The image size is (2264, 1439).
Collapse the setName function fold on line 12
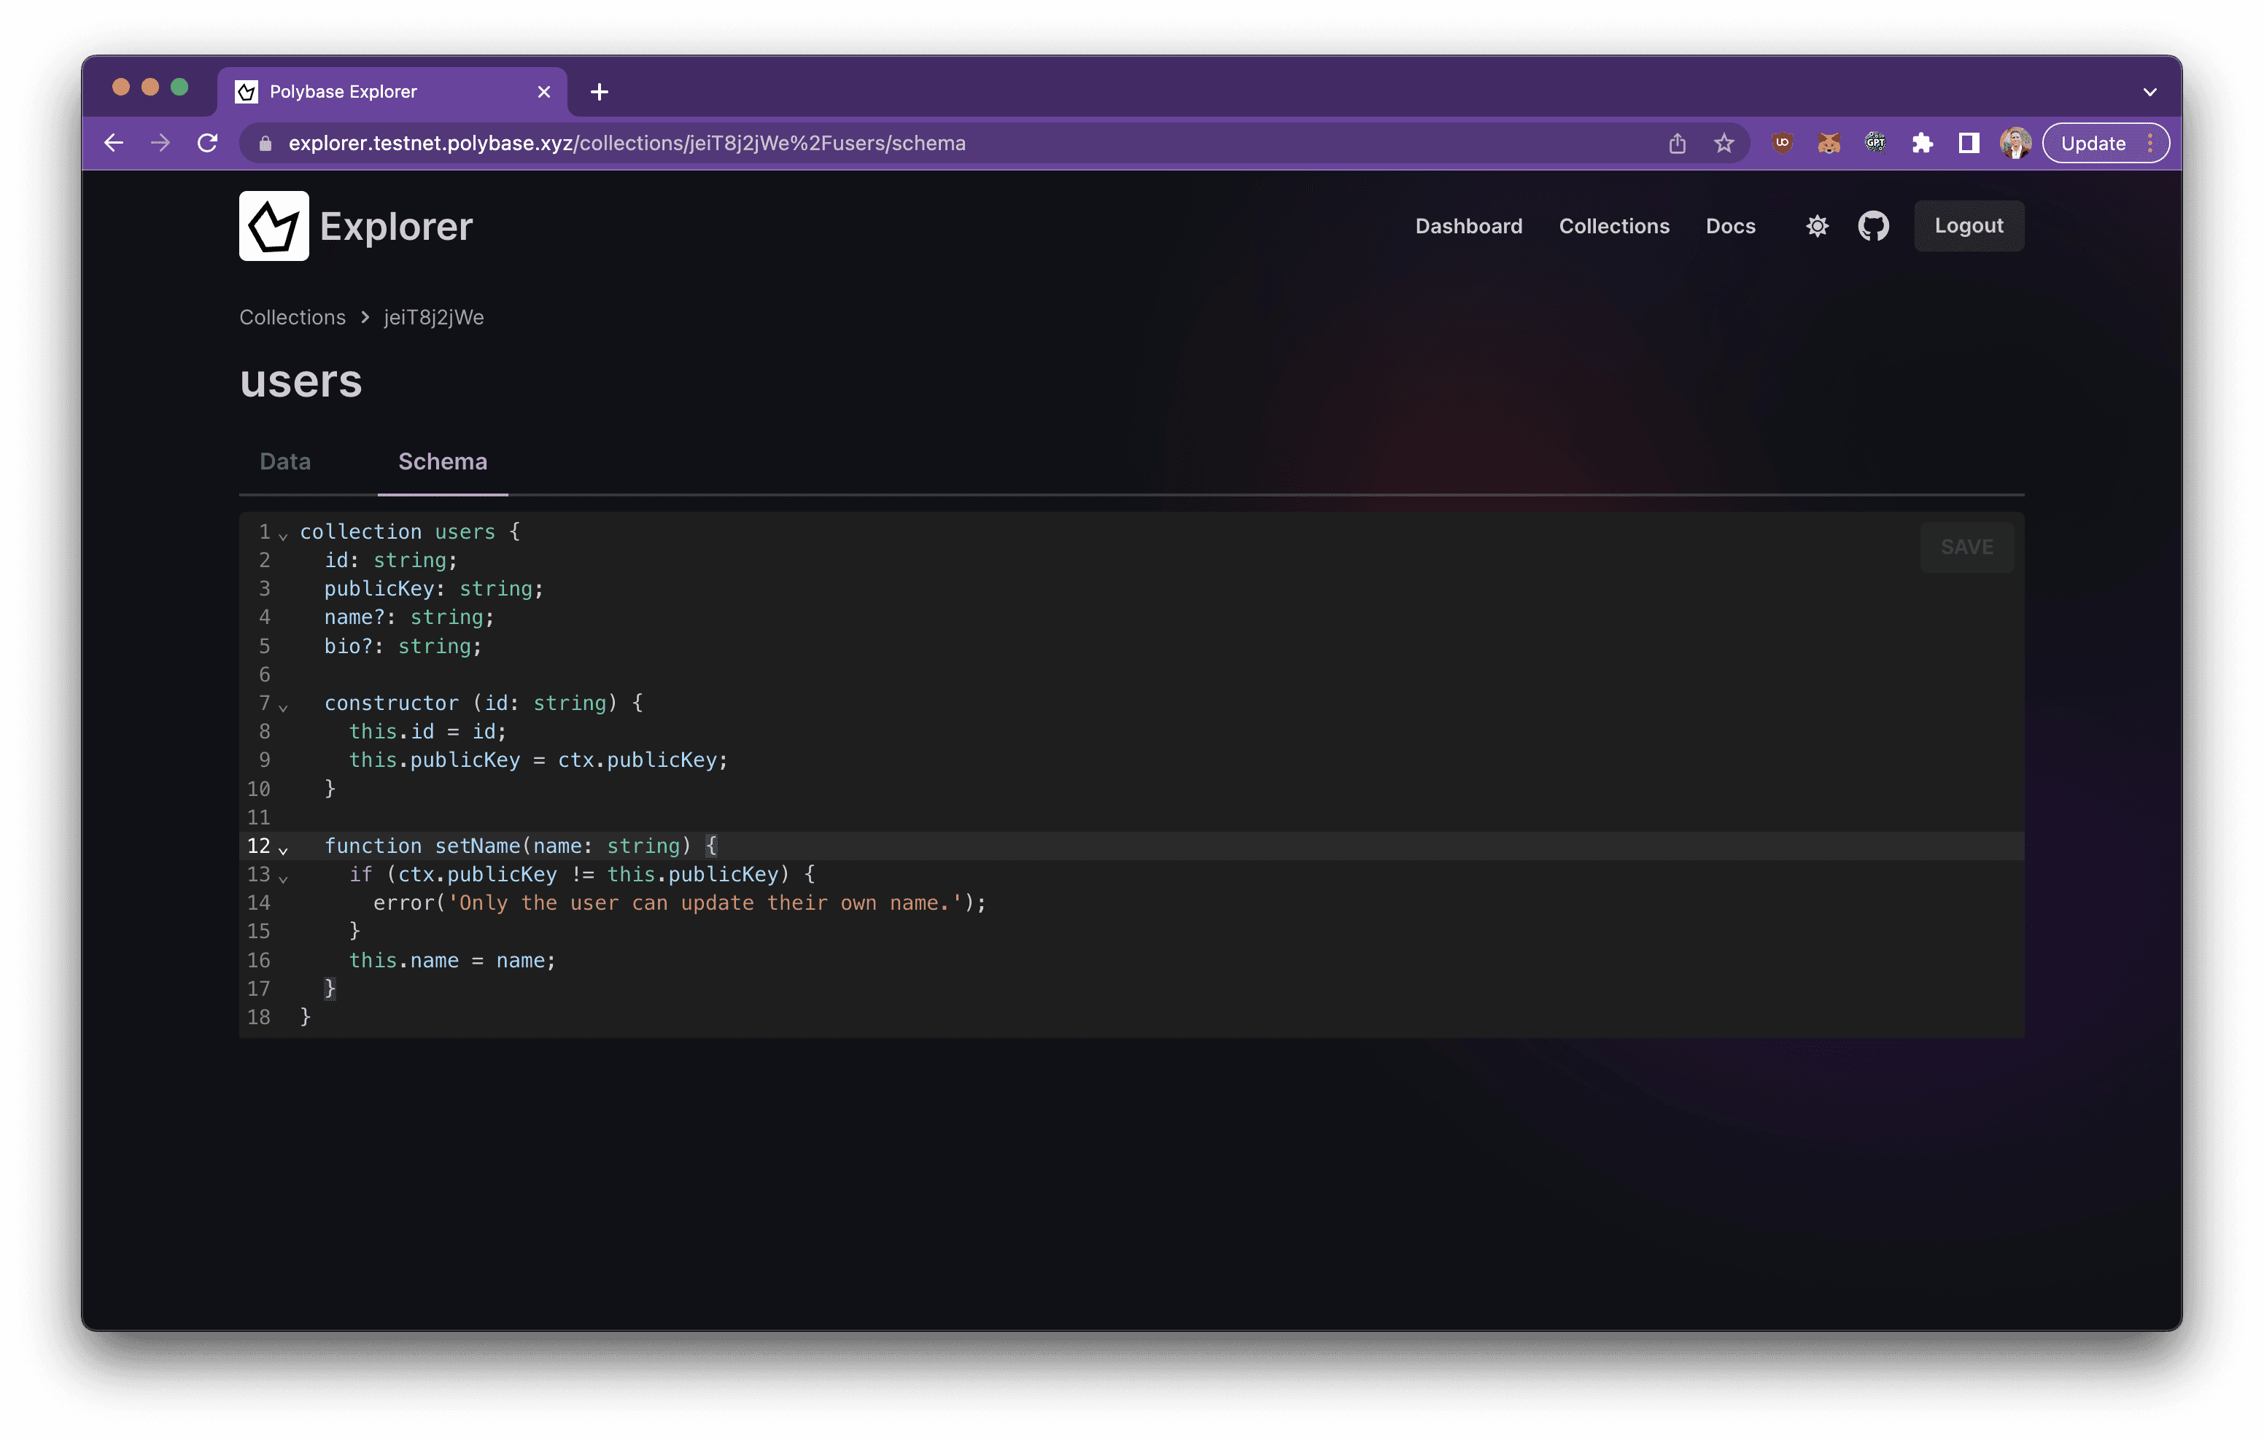(x=283, y=850)
